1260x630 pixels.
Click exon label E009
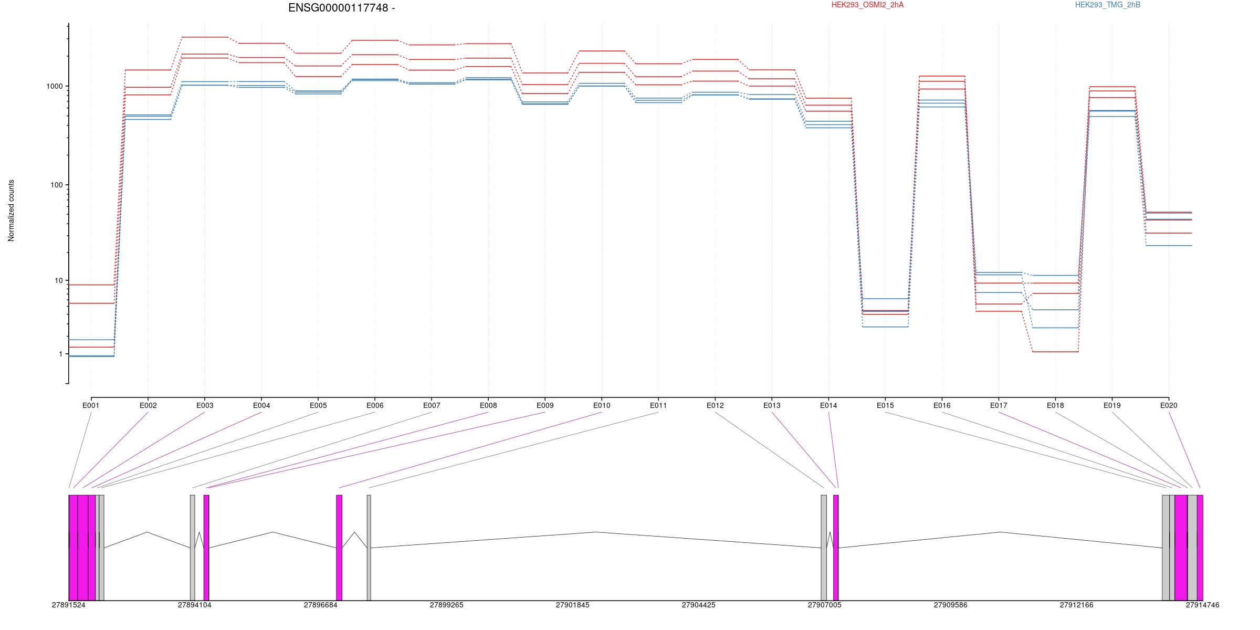(x=545, y=405)
